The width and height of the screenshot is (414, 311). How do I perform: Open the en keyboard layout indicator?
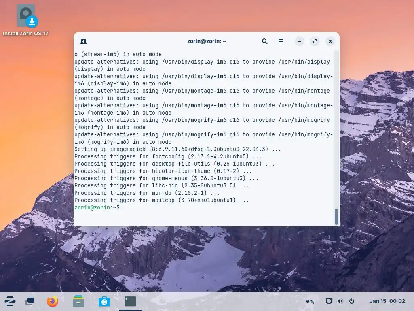tap(310, 301)
